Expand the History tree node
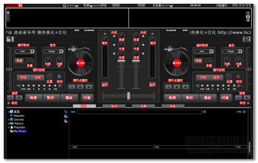 9,123
